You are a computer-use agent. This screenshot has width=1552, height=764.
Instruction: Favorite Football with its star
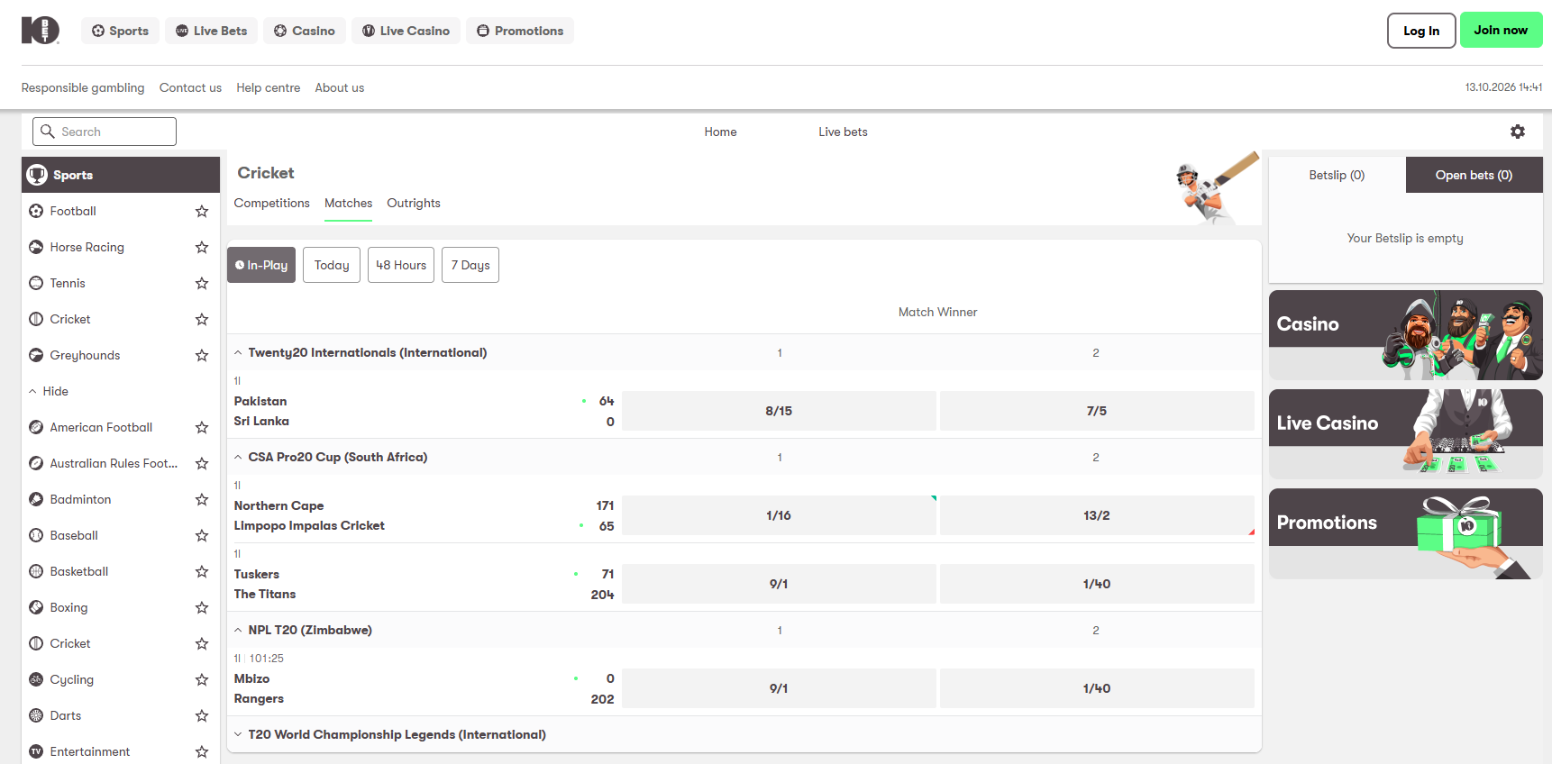tap(202, 211)
